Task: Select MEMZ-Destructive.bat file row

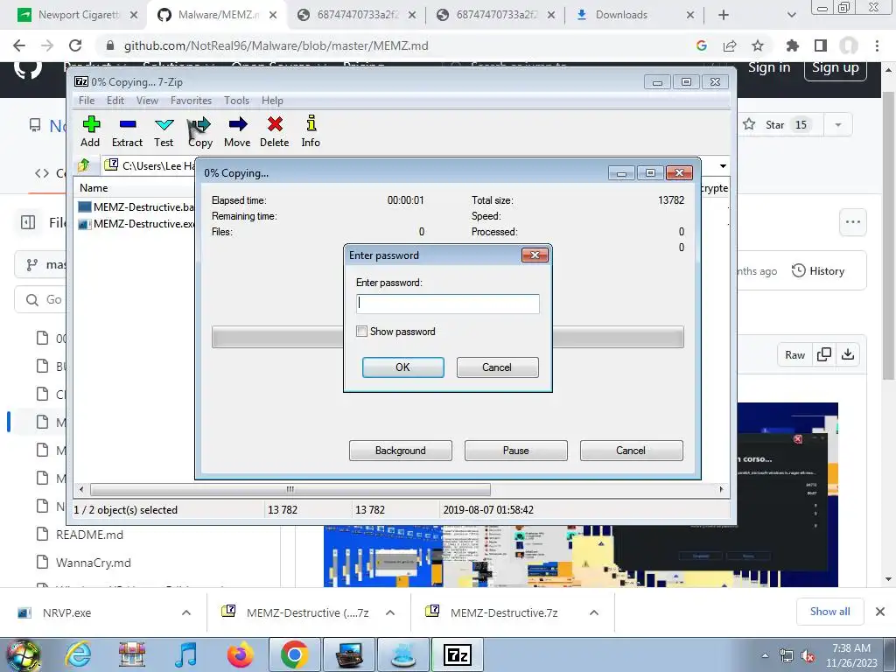Action: (x=136, y=206)
